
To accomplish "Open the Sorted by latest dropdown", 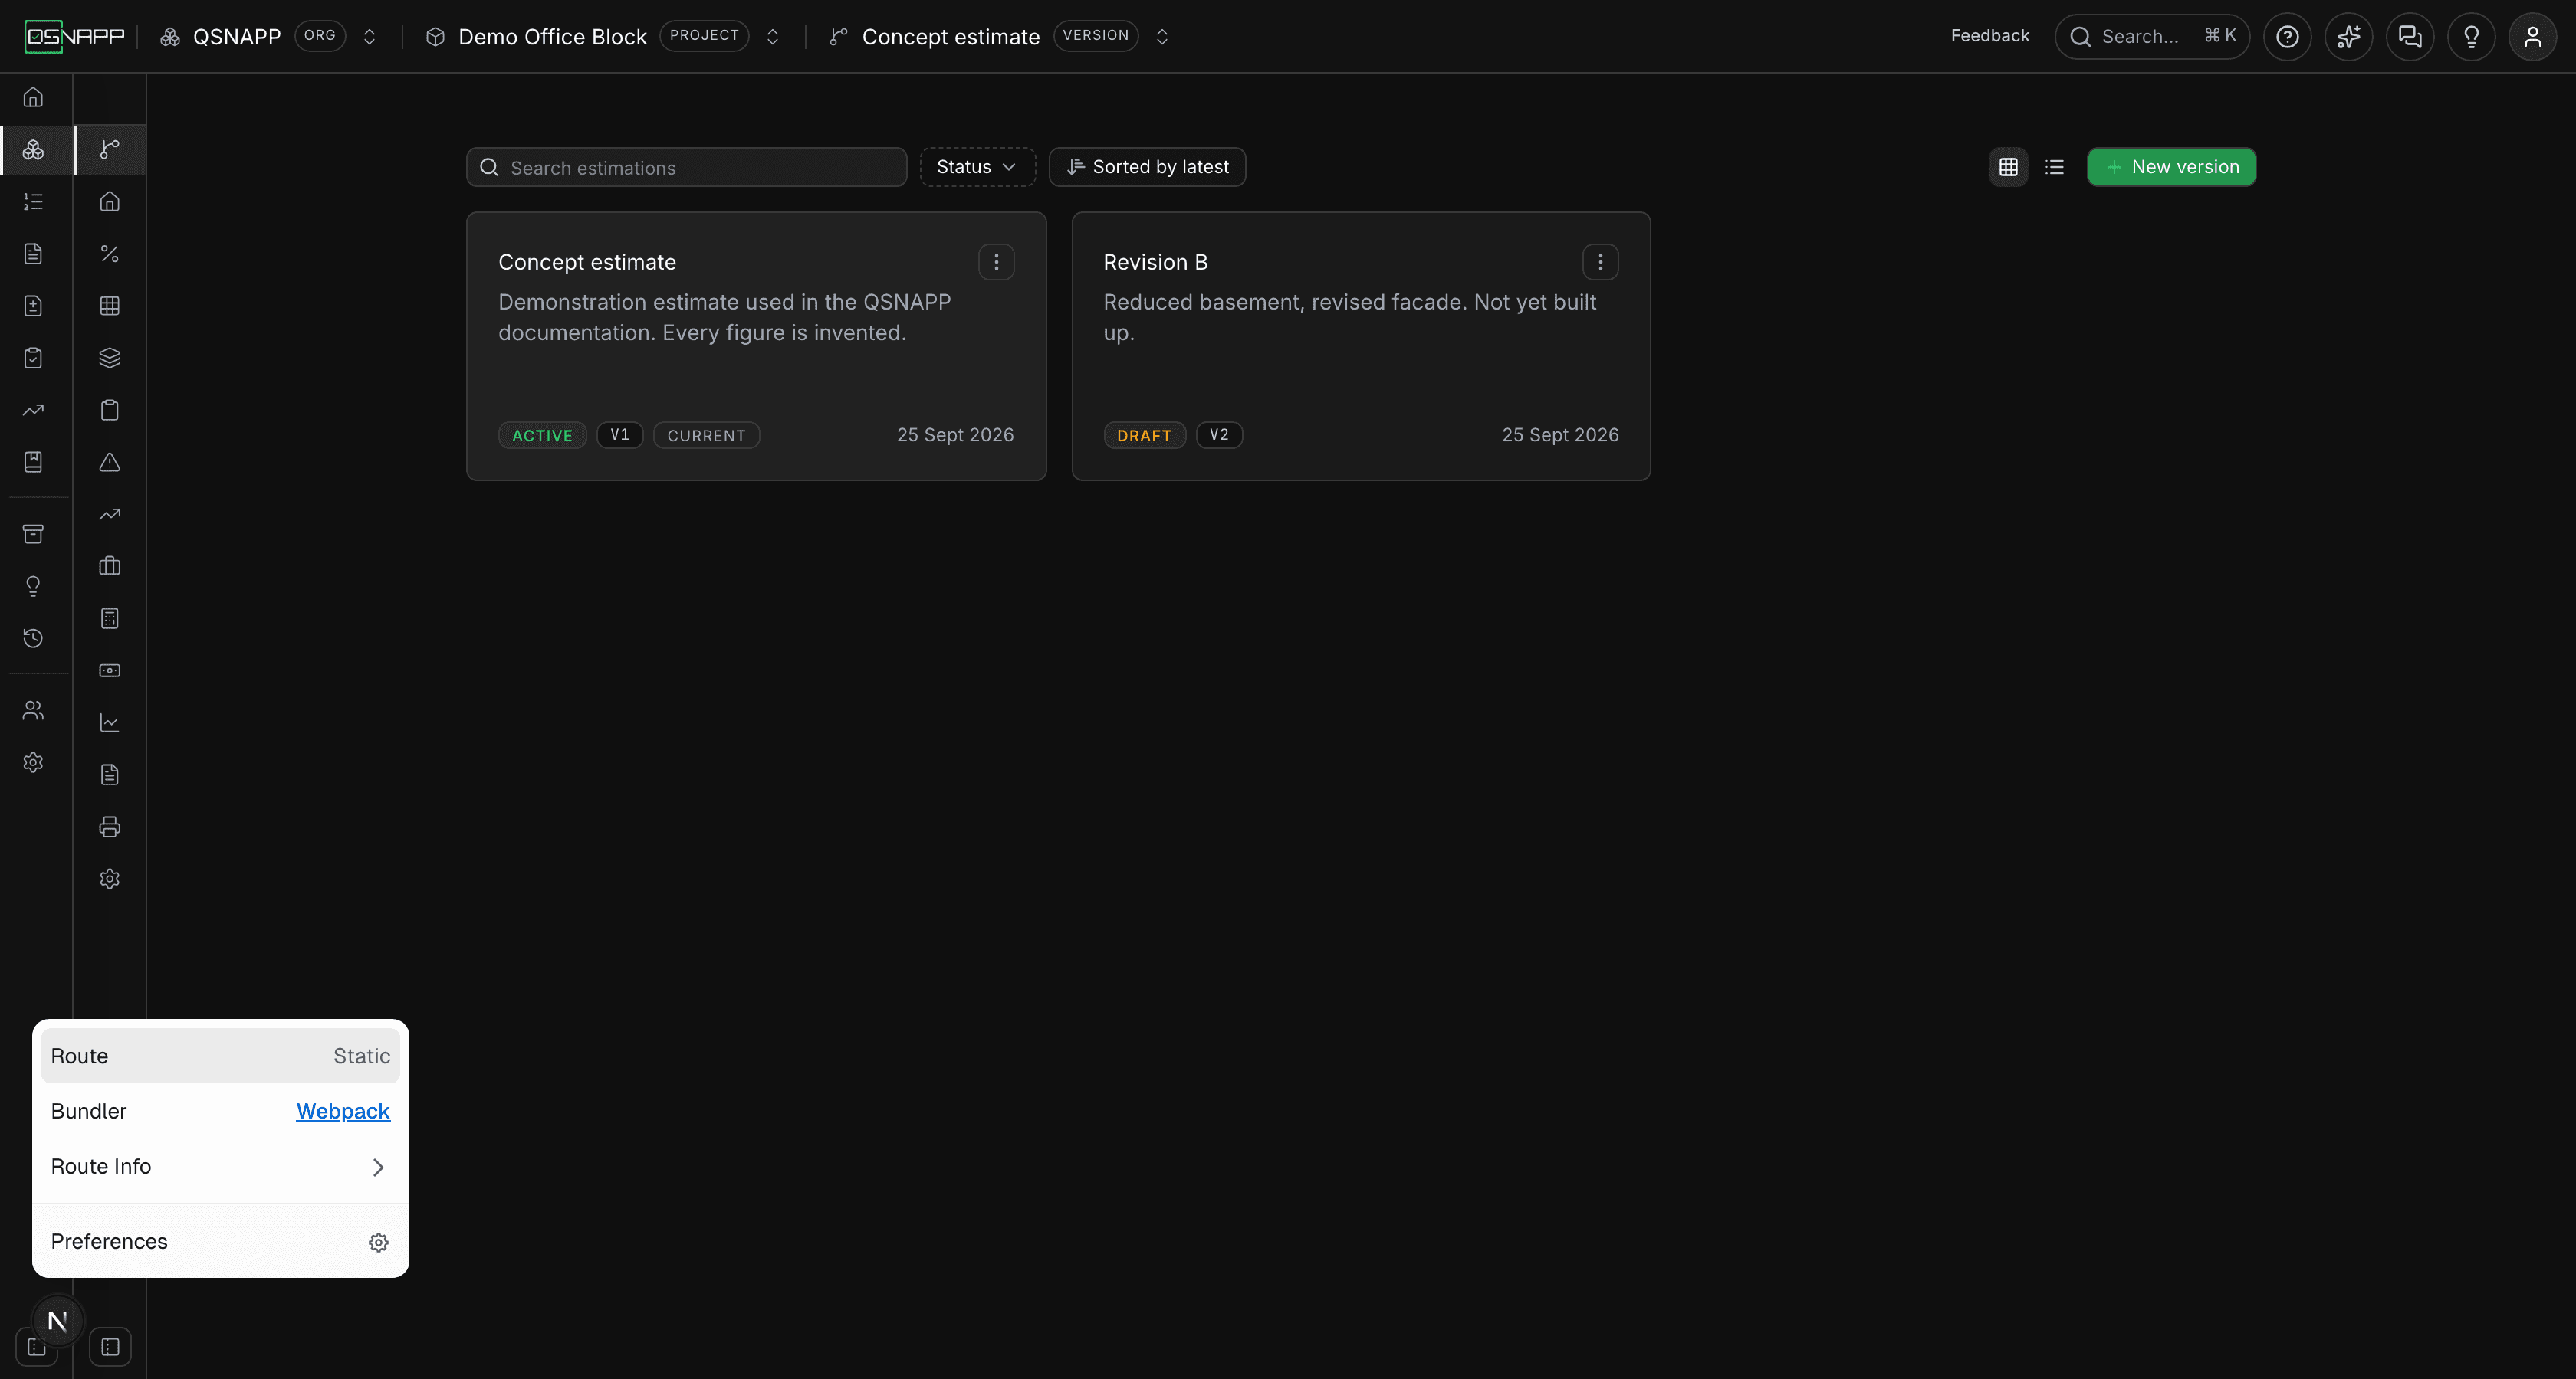I will [1147, 167].
